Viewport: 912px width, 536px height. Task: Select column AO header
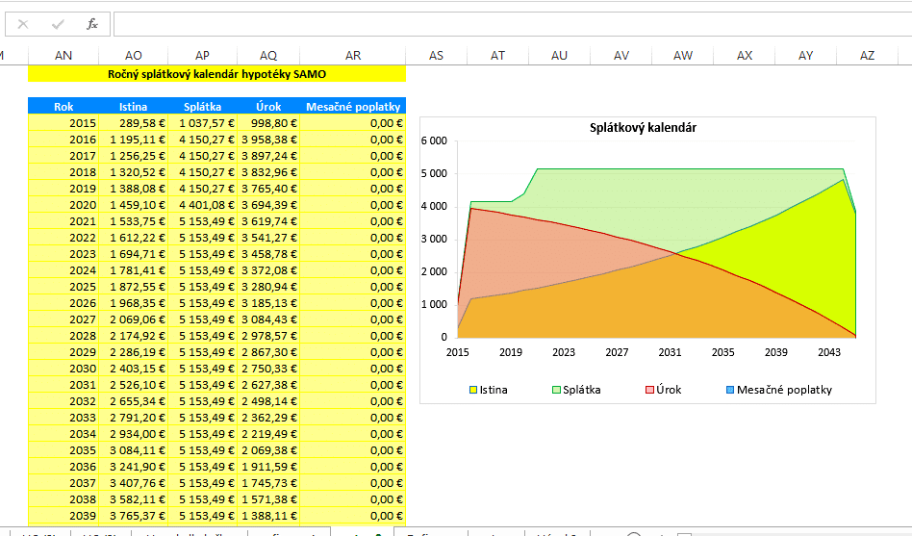pos(133,55)
